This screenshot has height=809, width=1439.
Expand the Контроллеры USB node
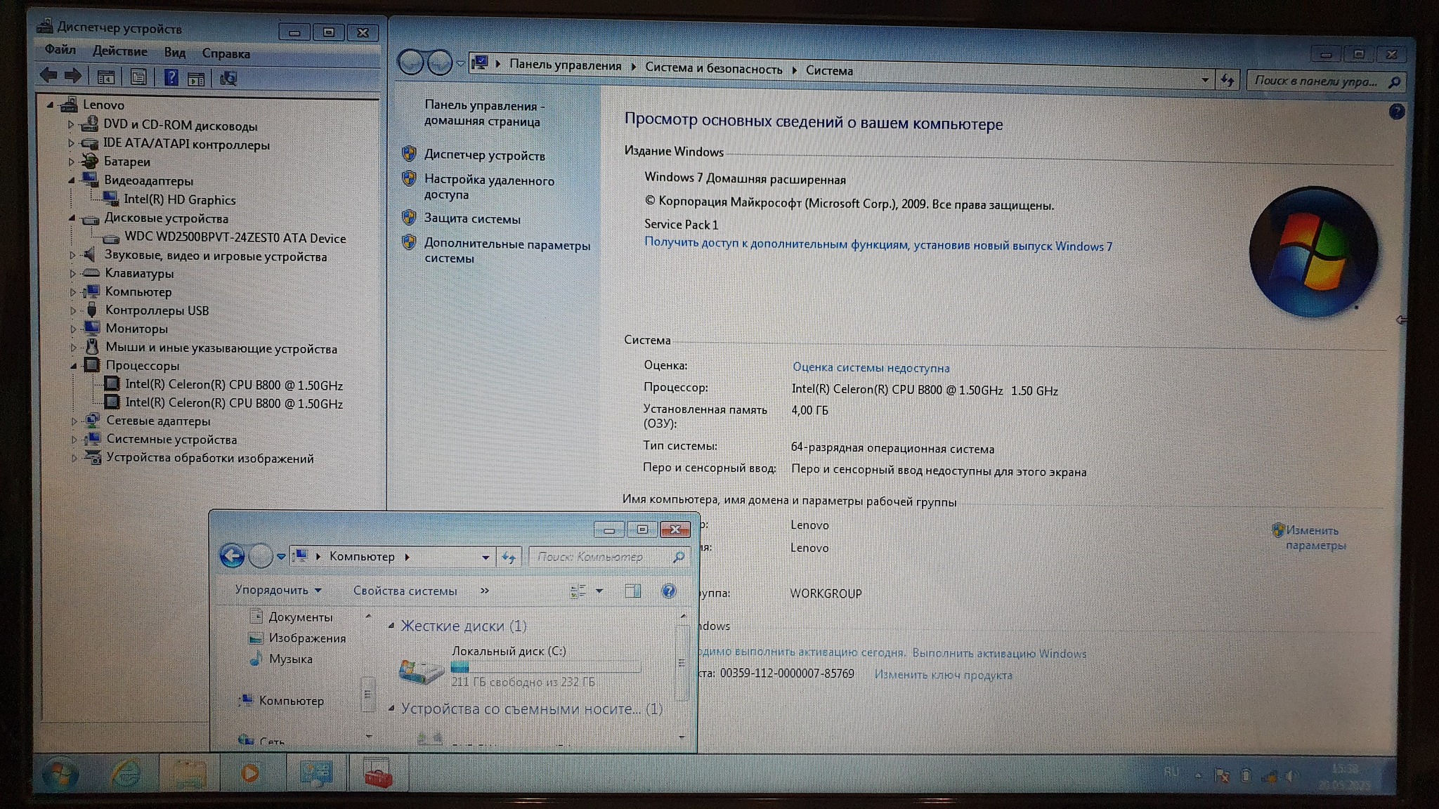point(73,310)
